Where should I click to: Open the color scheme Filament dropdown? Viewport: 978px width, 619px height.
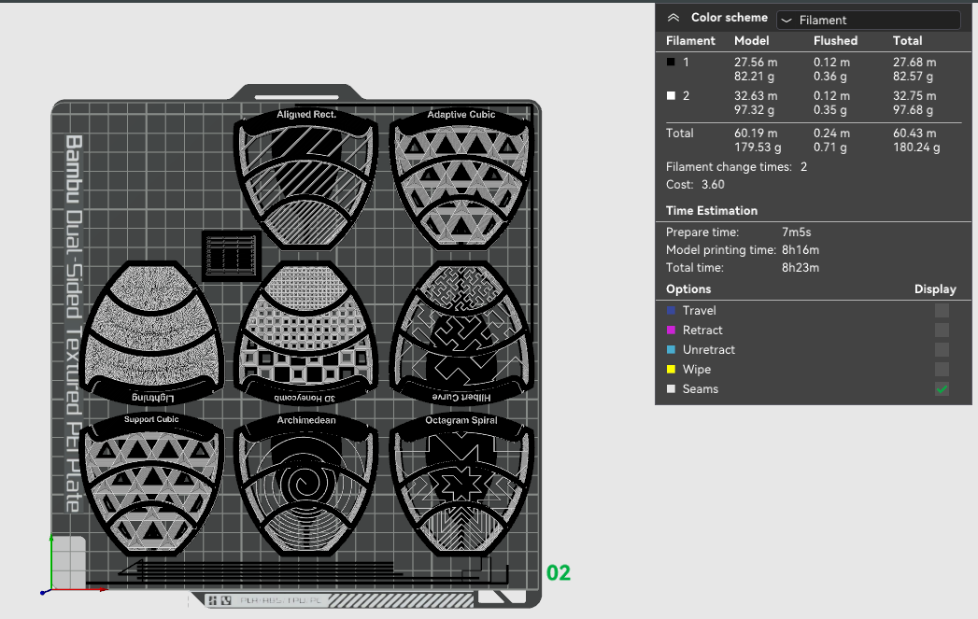point(867,19)
